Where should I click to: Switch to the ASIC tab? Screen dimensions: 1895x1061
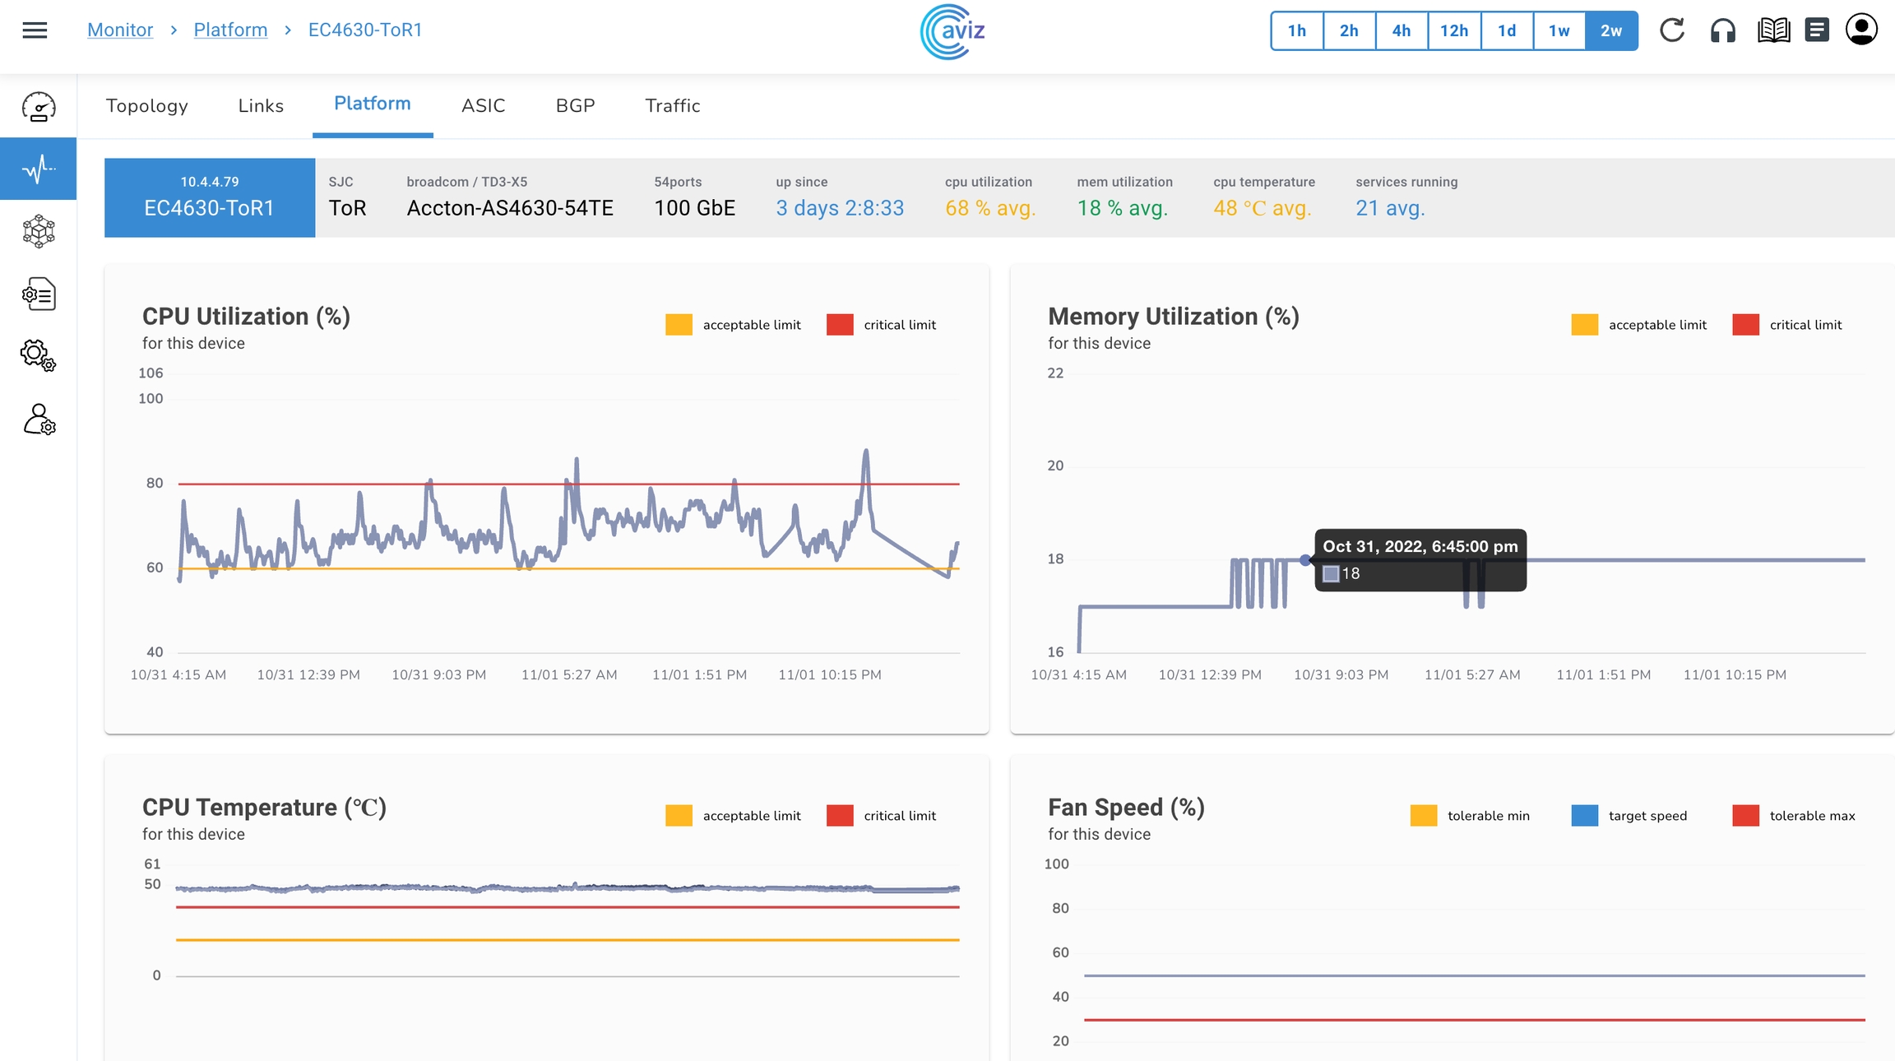point(483,105)
